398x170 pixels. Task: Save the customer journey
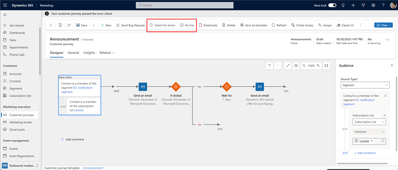click(x=82, y=25)
